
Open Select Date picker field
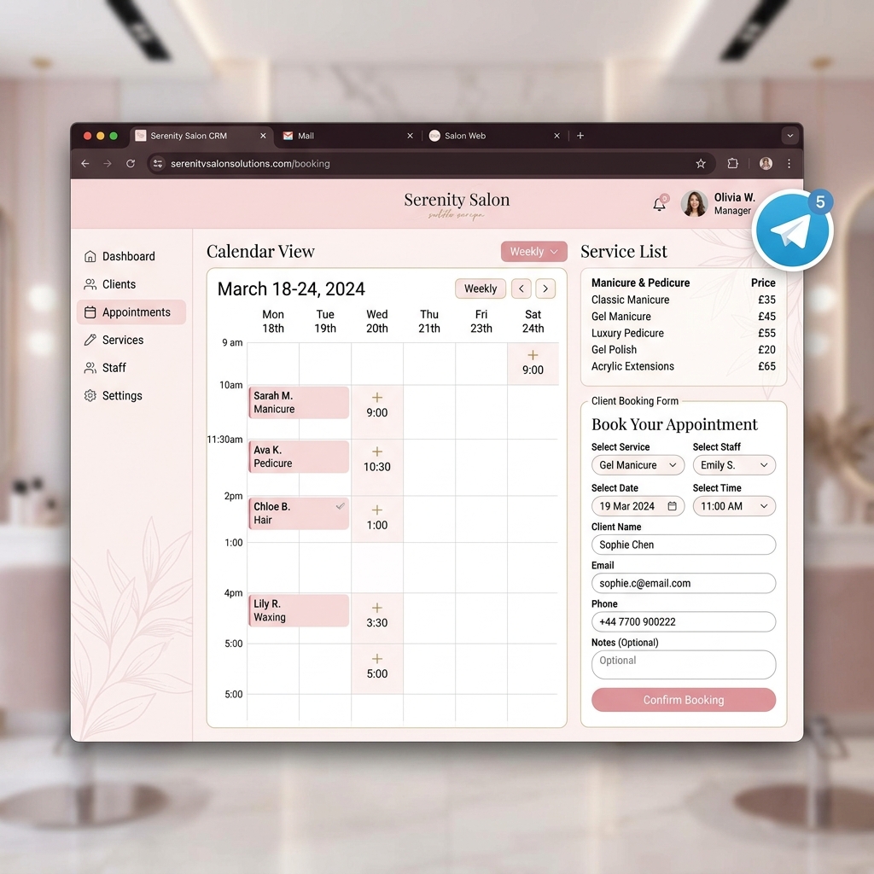638,506
